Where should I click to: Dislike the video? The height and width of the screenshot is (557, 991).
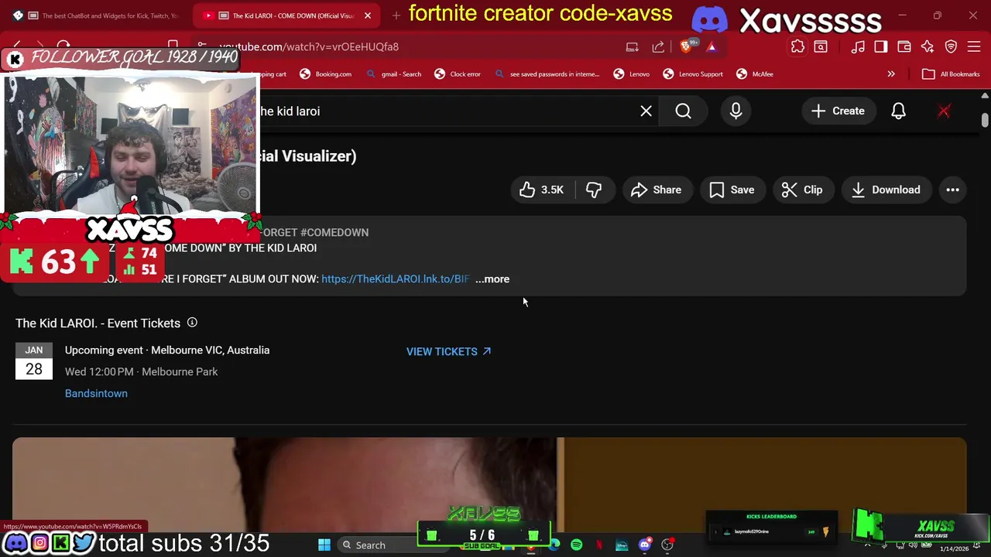tap(594, 190)
